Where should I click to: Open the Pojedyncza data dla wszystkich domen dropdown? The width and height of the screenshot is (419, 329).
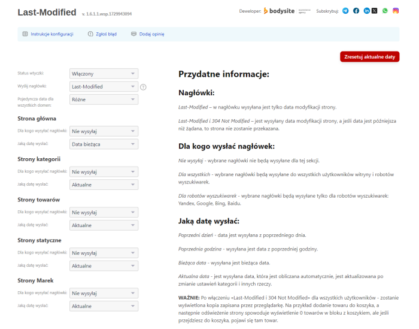pos(104,100)
